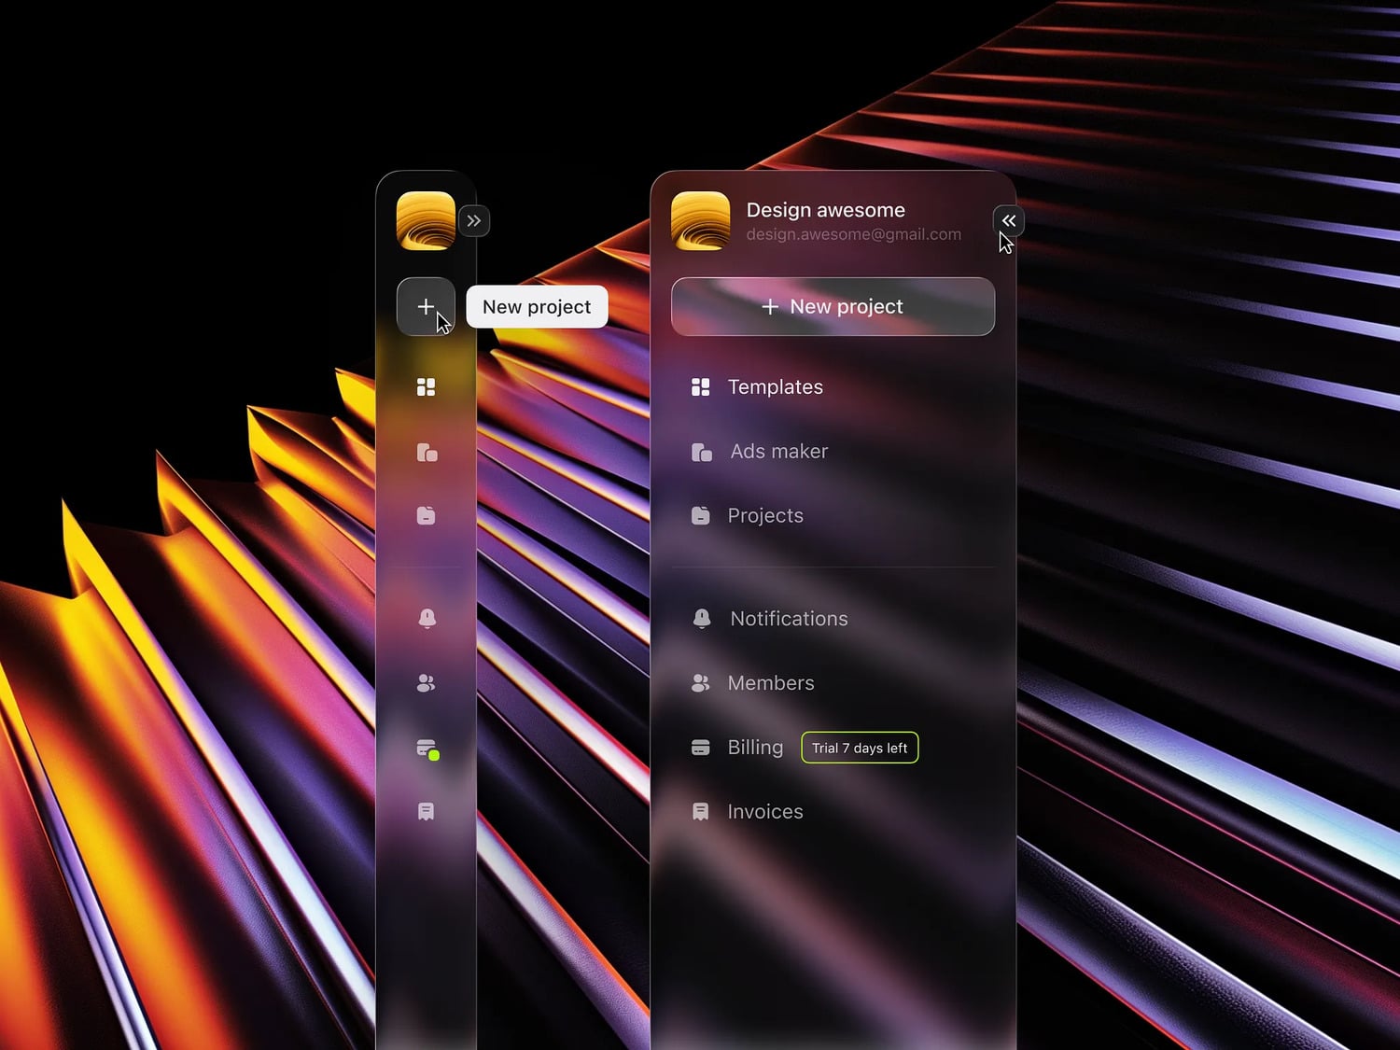1400x1050 pixels.
Task: Open Ads maker via its collapsed sidebar icon
Action: click(427, 454)
